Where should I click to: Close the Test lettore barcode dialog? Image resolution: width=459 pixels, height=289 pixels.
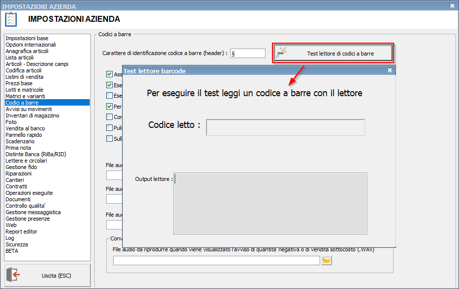coord(390,71)
